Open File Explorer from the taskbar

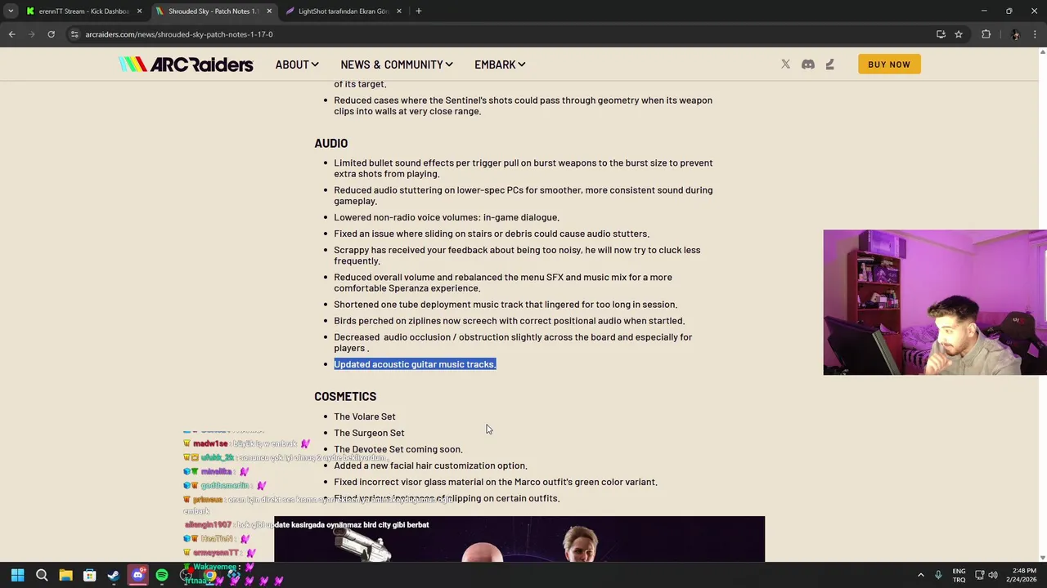click(x=65, y=575)
